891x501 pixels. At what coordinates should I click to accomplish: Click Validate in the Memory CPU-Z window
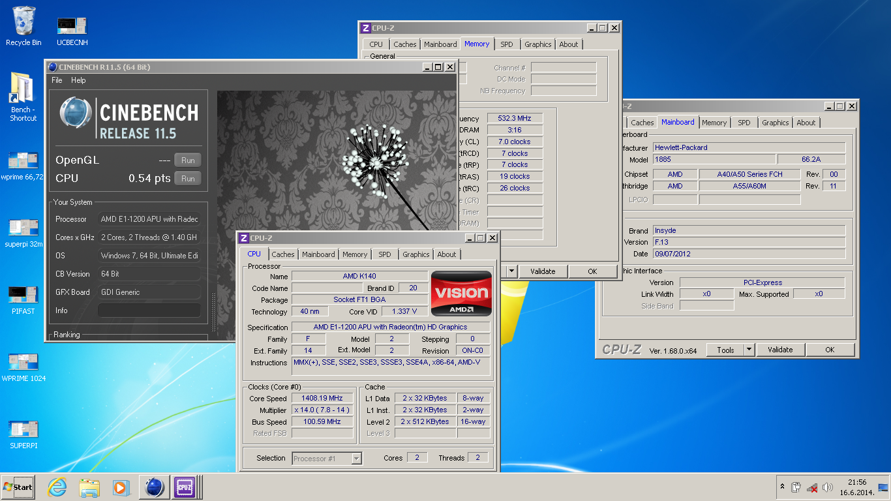point(543,271)
